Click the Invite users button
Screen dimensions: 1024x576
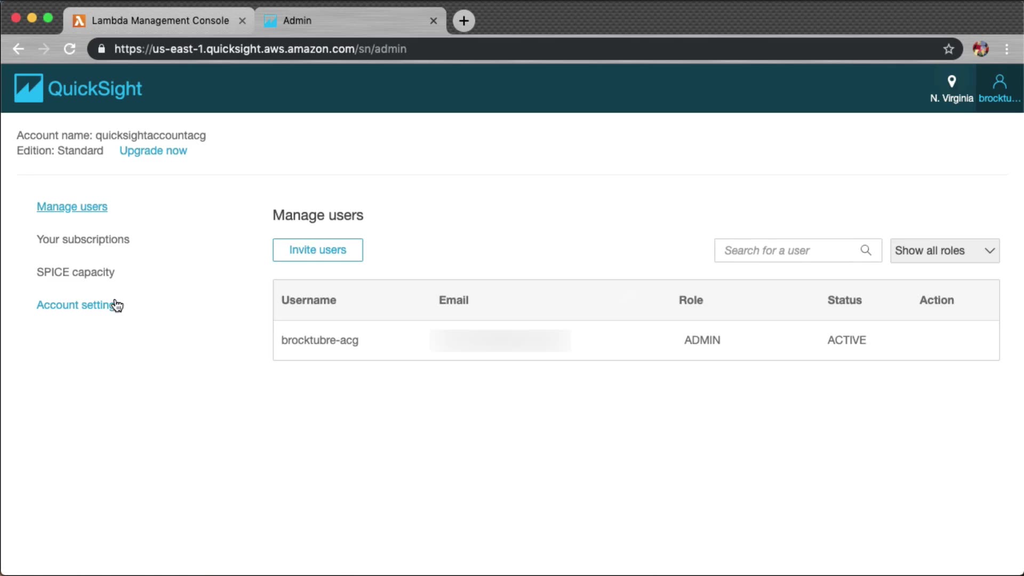(x=317, y=250)
